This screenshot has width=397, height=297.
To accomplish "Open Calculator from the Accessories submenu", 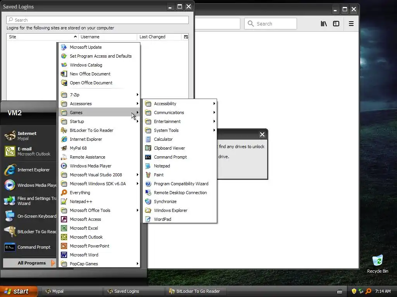I will point(180,139).
